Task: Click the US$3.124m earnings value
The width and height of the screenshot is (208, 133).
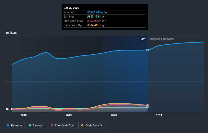Action: 94,16
